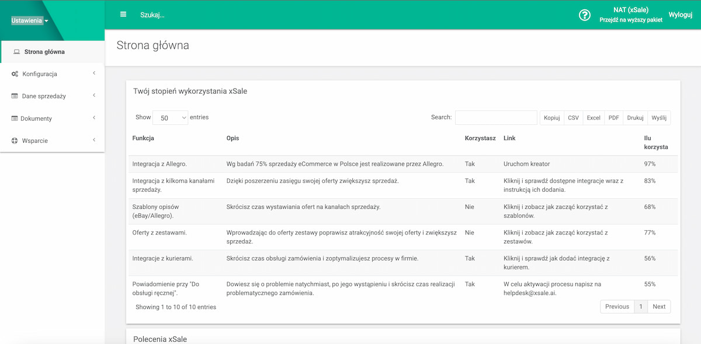Open the entries-per-page dropdown showing 50

[x=170, y=117]
